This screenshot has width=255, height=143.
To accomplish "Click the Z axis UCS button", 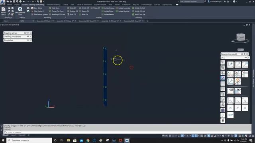I will [x=245, y=108].
